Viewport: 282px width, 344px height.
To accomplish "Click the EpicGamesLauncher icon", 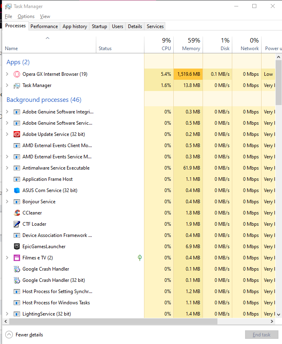I will point(17,247).
